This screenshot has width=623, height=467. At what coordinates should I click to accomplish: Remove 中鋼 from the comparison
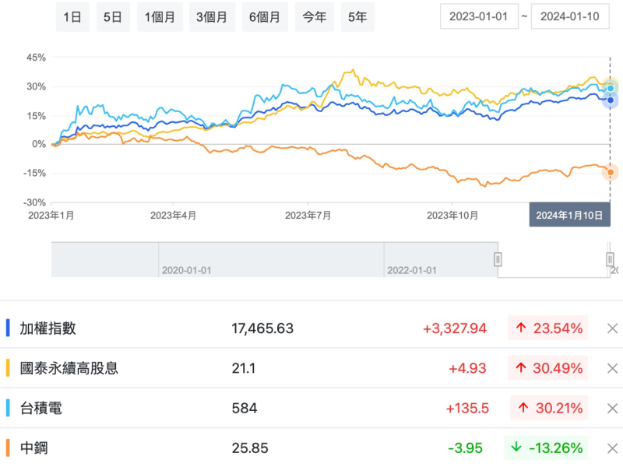613,448
